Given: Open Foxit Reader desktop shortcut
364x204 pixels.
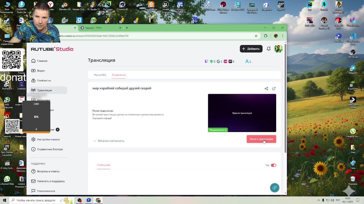Looking at the screenshot, I should [x=151, y=6].
